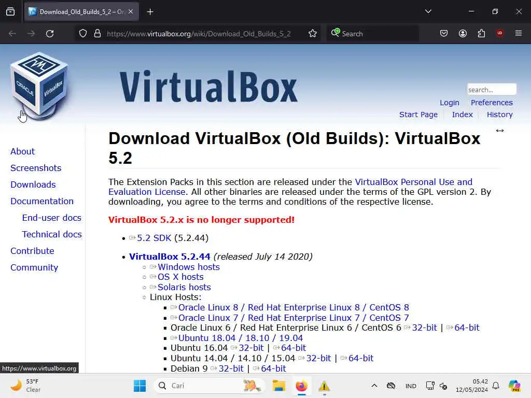Show hidden tray icons chevron
The width and height of the screenshot is (531, 398).
[x=374, y=386]
